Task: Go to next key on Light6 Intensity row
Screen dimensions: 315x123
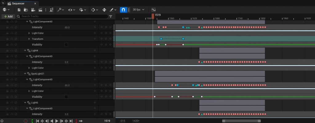Action: (110, 114)
